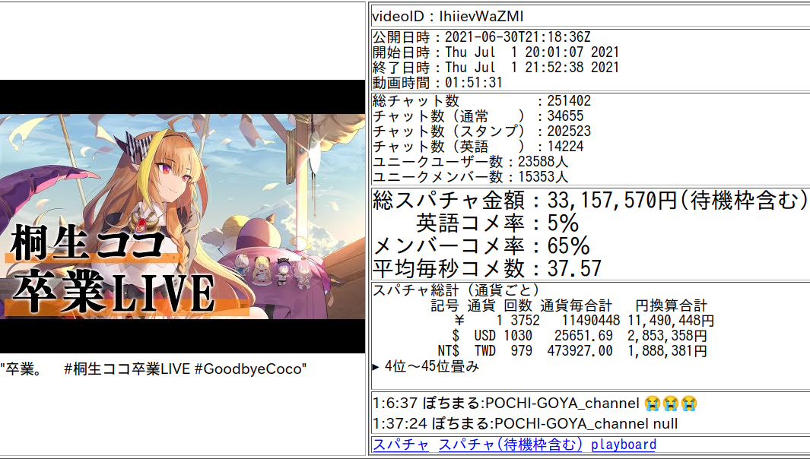Click the ユニークユーザー数 23588人 row
Screen dimensions: 810x459
click(470, 162)
